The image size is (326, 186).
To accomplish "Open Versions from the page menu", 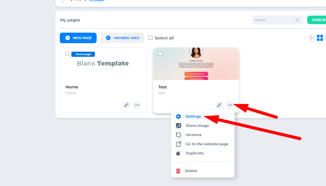I will coord(193,135).
